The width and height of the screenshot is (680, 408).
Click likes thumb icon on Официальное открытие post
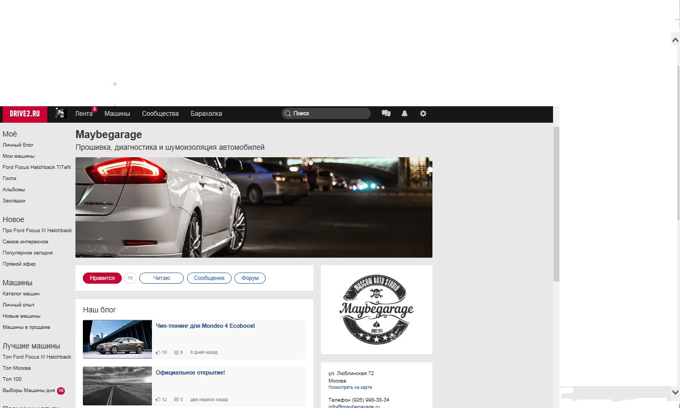click(x=158, y=399)
